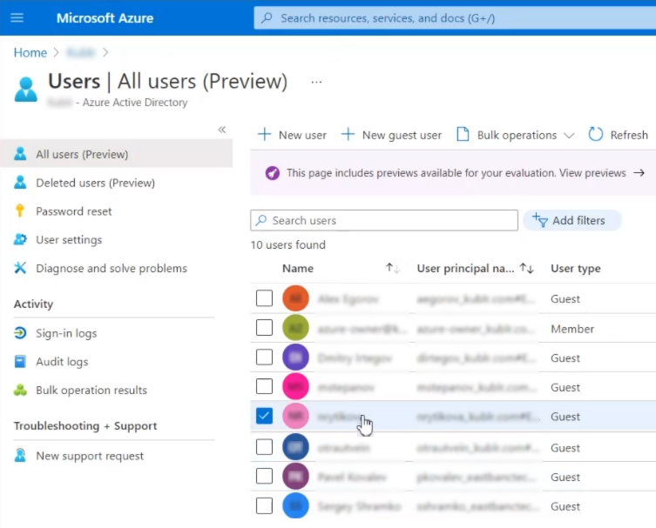Check the row with purple avatar

[x=265, y=358]
